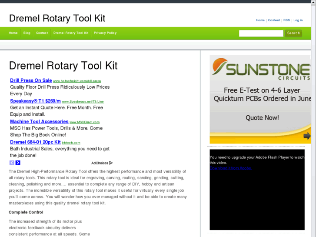The height and width of the screenshot is (237, 316).
Task: Open the AdChoices triangle icon
Action: [x=111, y=163]
